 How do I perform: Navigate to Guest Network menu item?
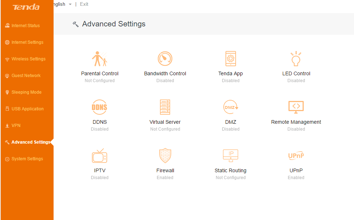pyautogui.click(x=26, y=76)
